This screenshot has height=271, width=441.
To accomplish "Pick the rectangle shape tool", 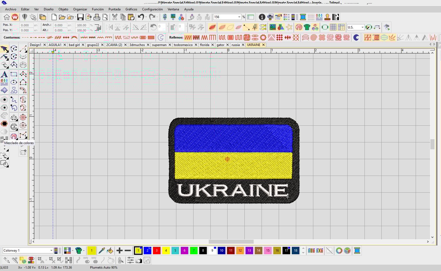I will (14, 74).
